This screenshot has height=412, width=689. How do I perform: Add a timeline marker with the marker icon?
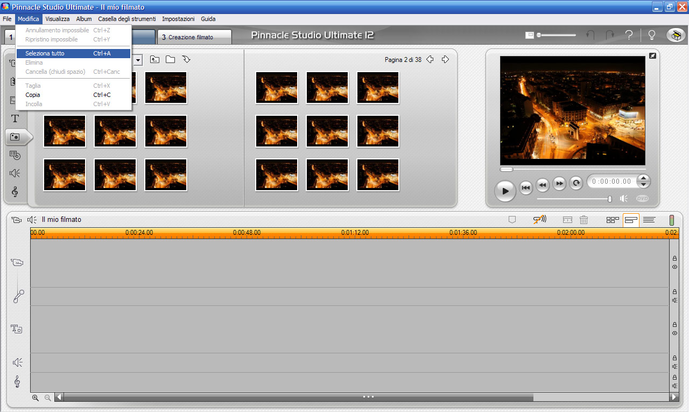[x=512, y=220]
